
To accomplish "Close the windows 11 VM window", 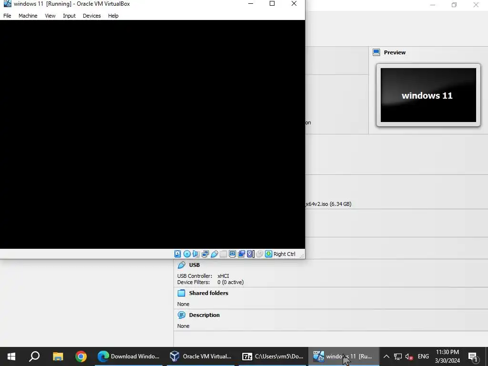I will tap(294, 3).
